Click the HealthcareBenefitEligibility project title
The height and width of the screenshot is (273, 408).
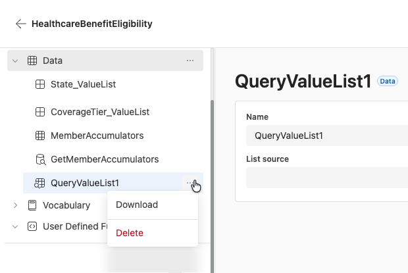pyautogui.click(x=92, y=24)
